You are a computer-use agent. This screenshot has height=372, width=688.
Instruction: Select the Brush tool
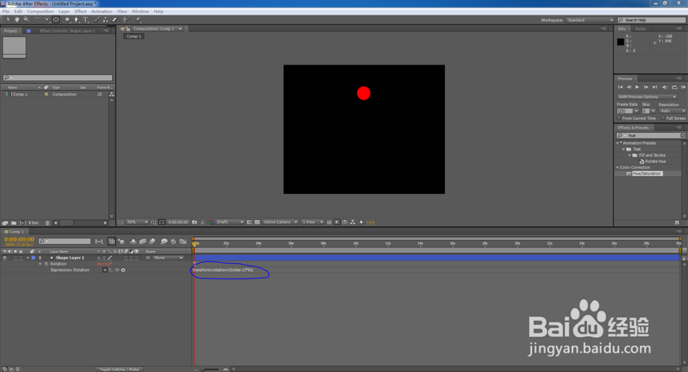tap(97, 20)
